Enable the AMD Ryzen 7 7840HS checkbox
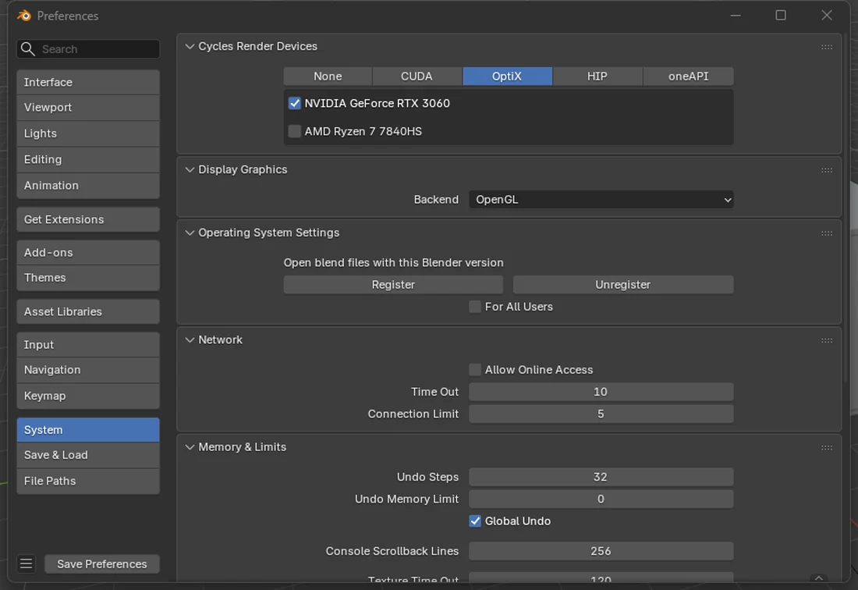This screenshot has height=590, width=858. coord(294,131)
